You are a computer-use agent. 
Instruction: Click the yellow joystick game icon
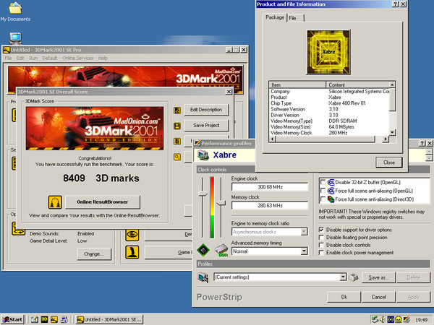[132, 252]
